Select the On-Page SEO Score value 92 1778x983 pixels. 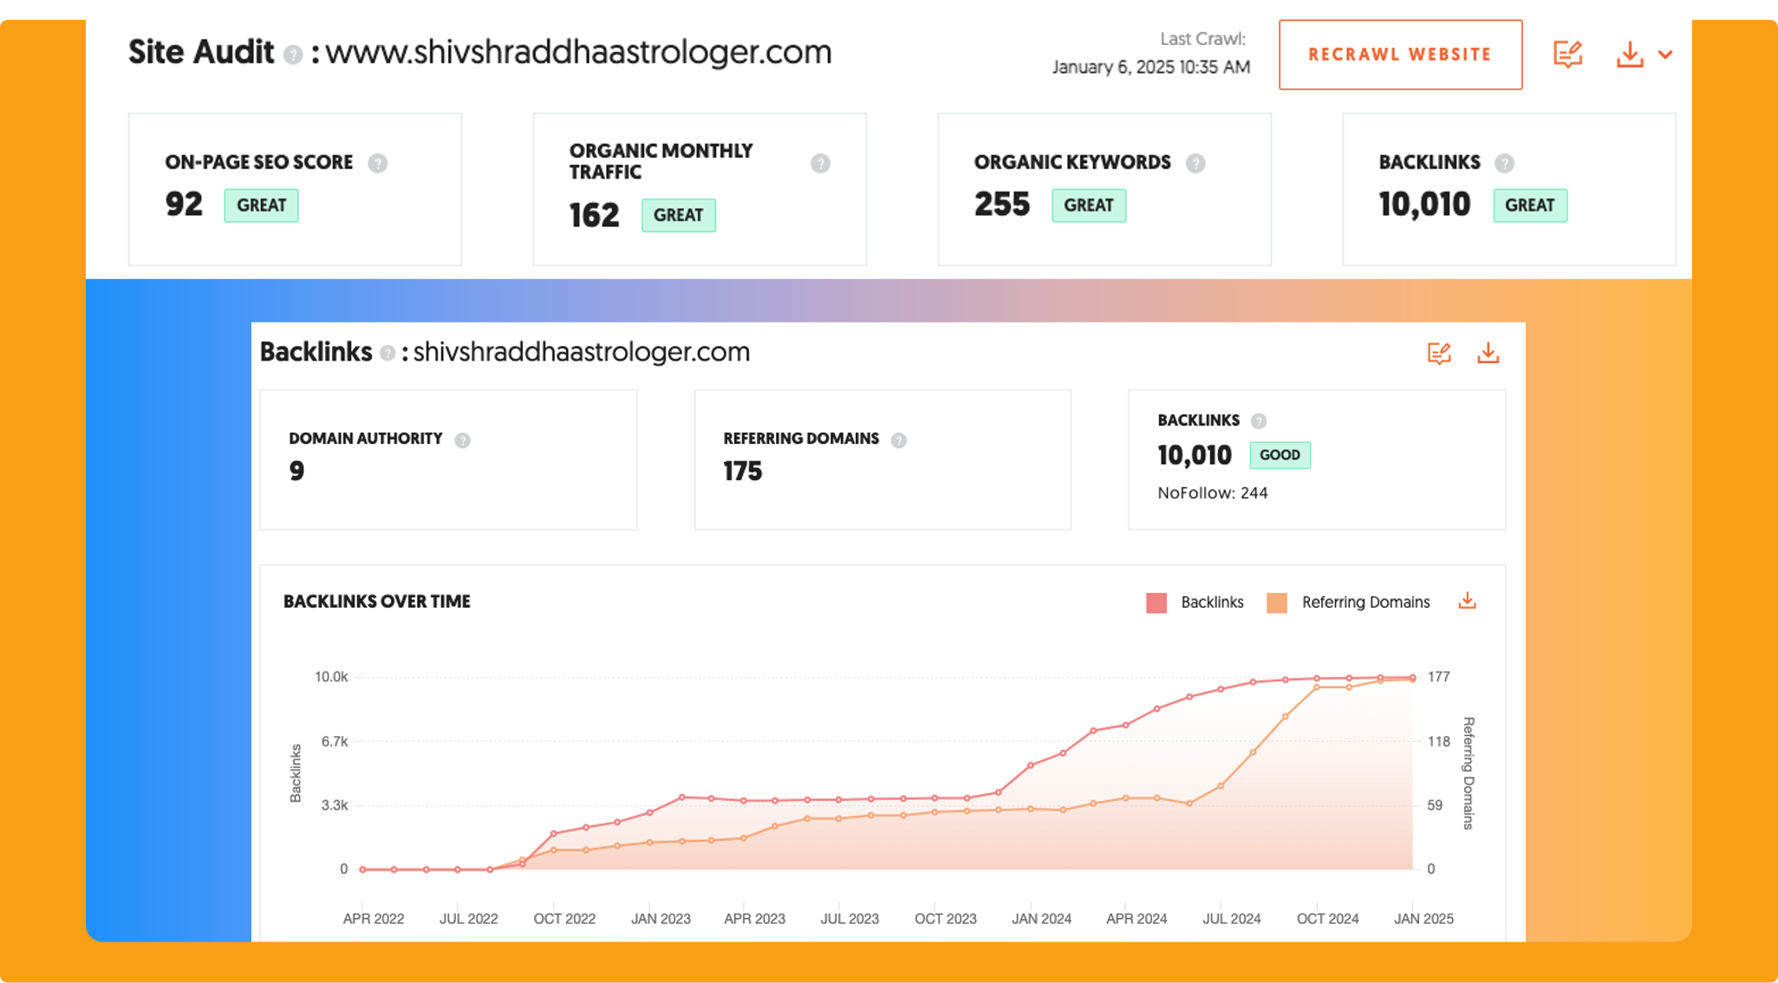coord(184,205)
